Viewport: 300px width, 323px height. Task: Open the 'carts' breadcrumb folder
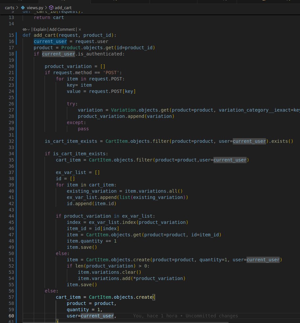pyautogui.click(x=10, y=8)
